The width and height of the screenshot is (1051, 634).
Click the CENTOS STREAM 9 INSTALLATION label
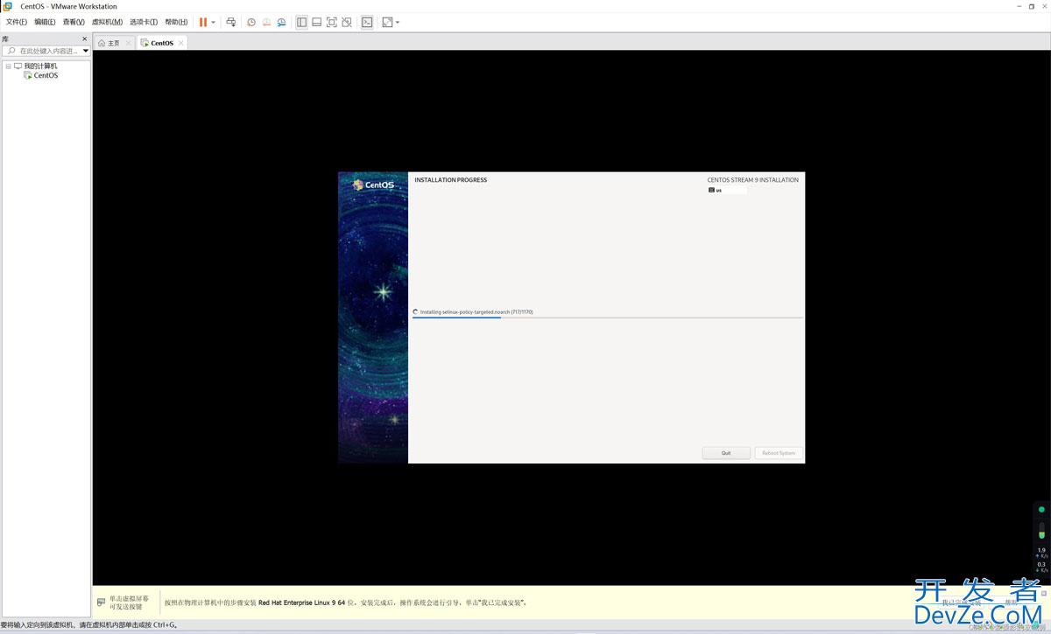pos(753,180)
